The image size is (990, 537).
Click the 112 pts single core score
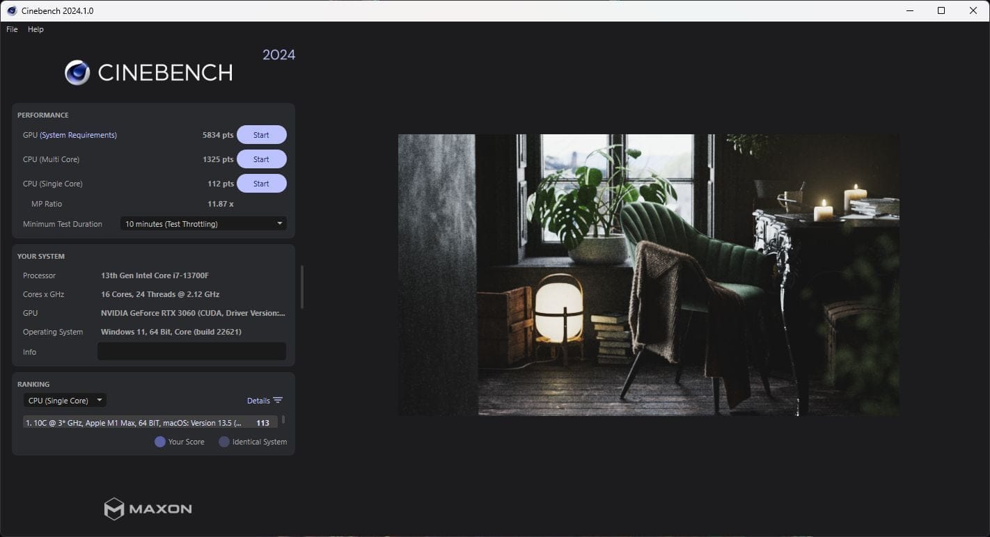point(221,184)
